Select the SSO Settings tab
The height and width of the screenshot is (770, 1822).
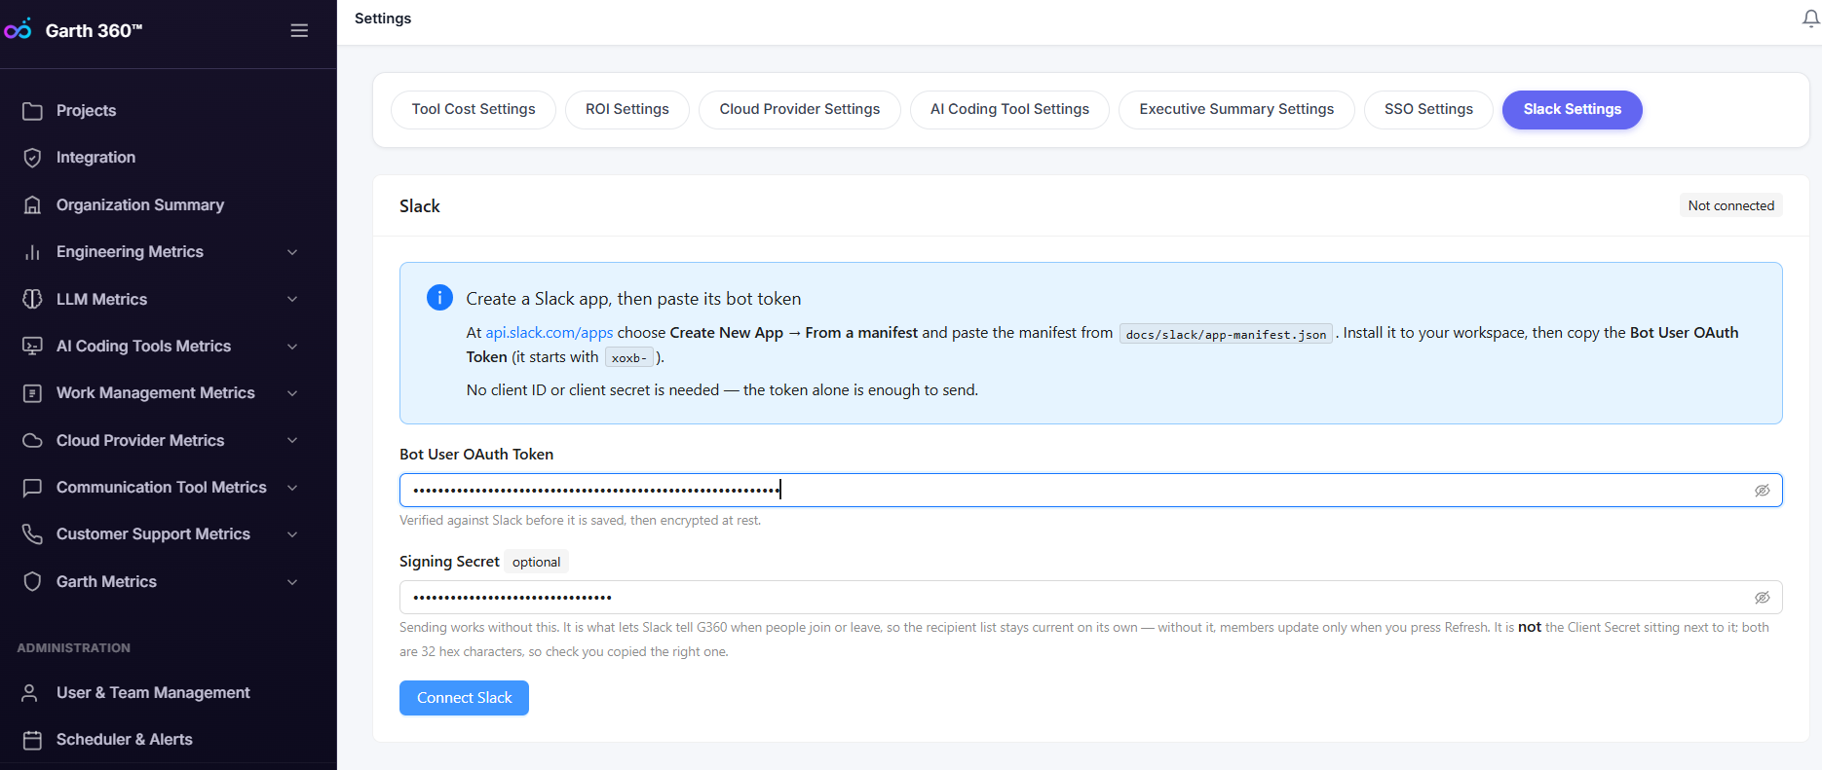pos(1428,110)
